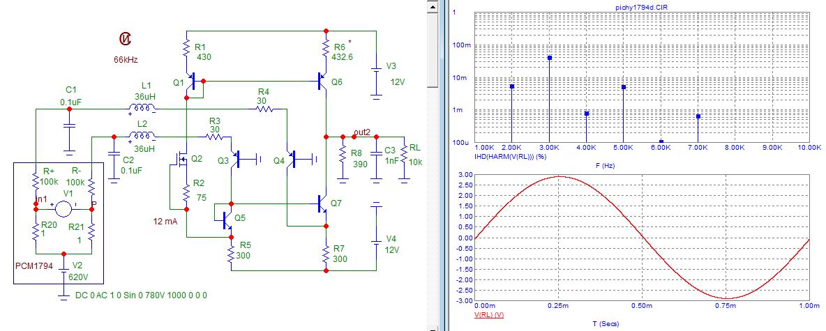Click the L1 36uH inductor coil
The image size is (826, 331).
pyautogui.click(x=142, y=109)
